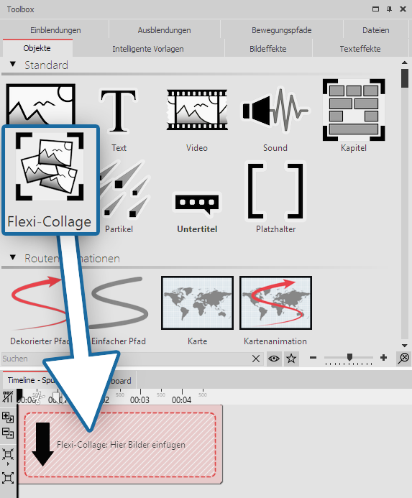Clear the Suchen field with X

[255, 359]
